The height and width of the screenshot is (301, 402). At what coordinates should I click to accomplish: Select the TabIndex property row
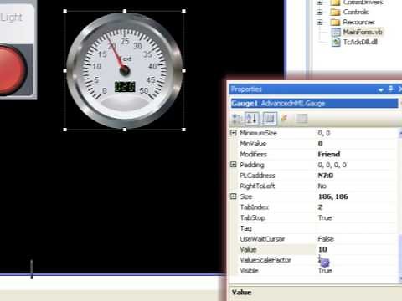[x=314, y=207]
